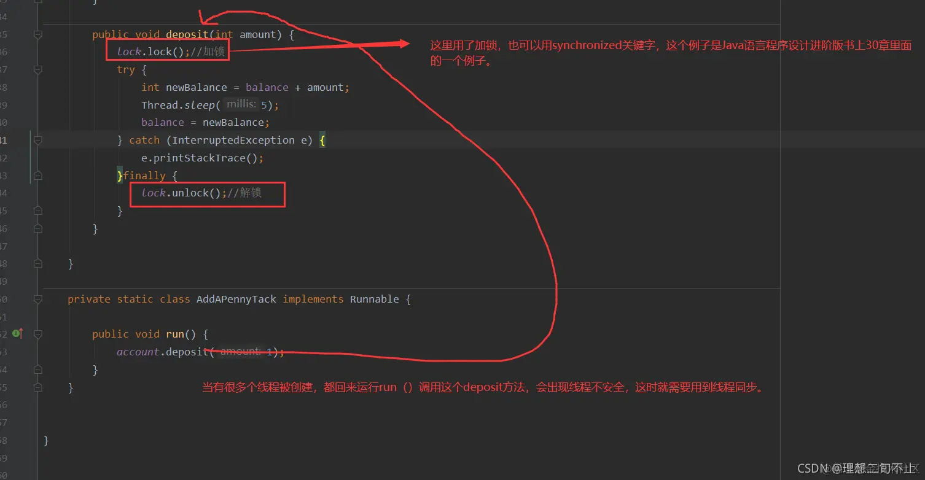Click the Thread.sleep call
This screenshot has height=480, width=925.
178,105
